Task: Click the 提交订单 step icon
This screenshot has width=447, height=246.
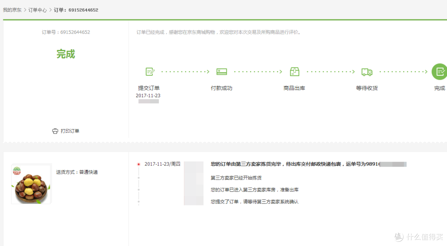Action: 150,72
